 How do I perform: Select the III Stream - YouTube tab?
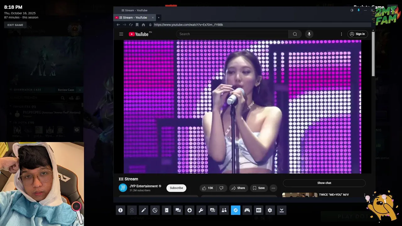133,18
